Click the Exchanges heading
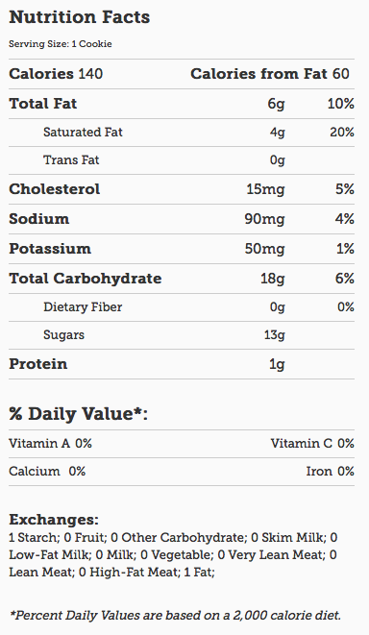The width and height of the screenshot is (369, 635). point(54,520)
